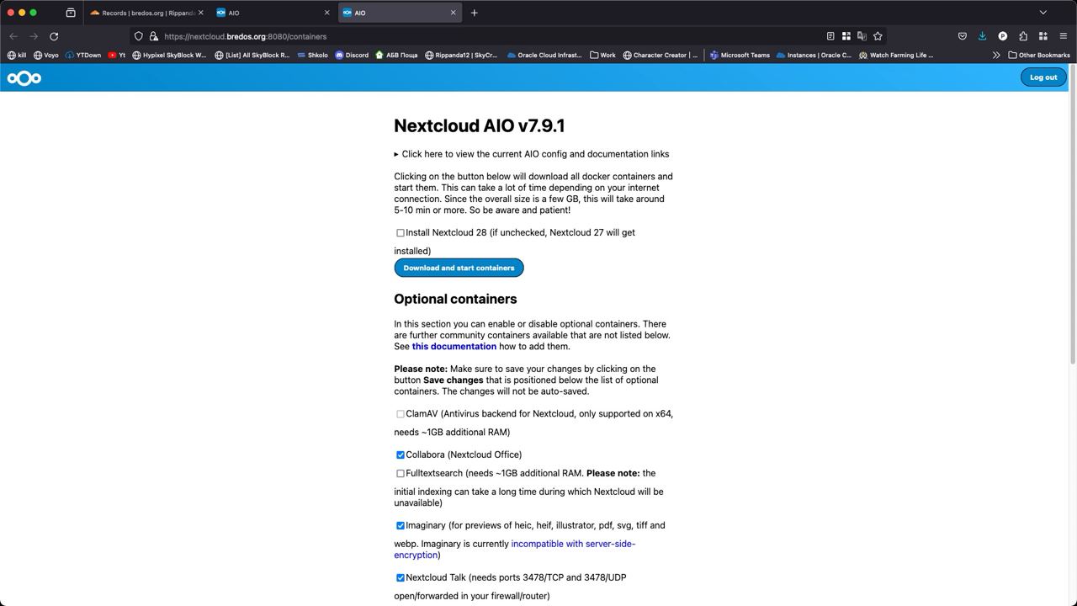The height and width of the screenshot is (606, 1077).
Task: Click Download and start containers button
Action: coord(459,268)
